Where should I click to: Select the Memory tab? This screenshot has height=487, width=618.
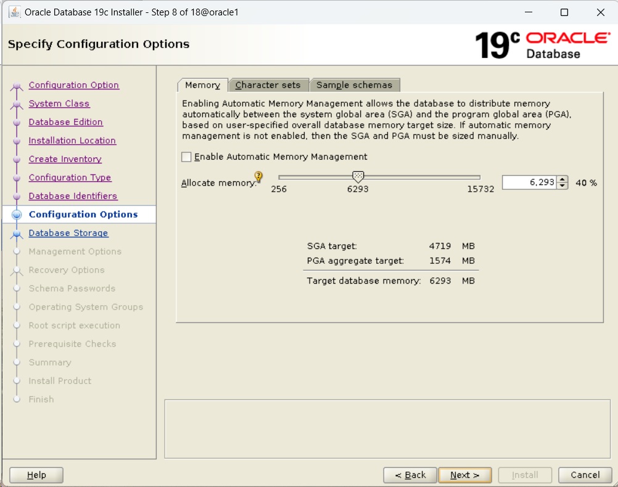coord(202,84)
